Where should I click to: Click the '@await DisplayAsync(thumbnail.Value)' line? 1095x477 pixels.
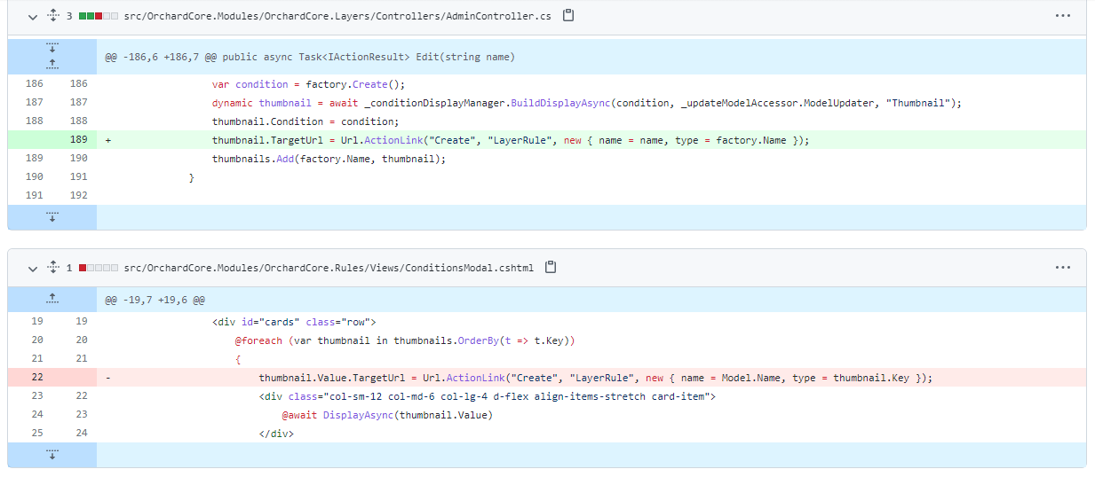[387, 415]
